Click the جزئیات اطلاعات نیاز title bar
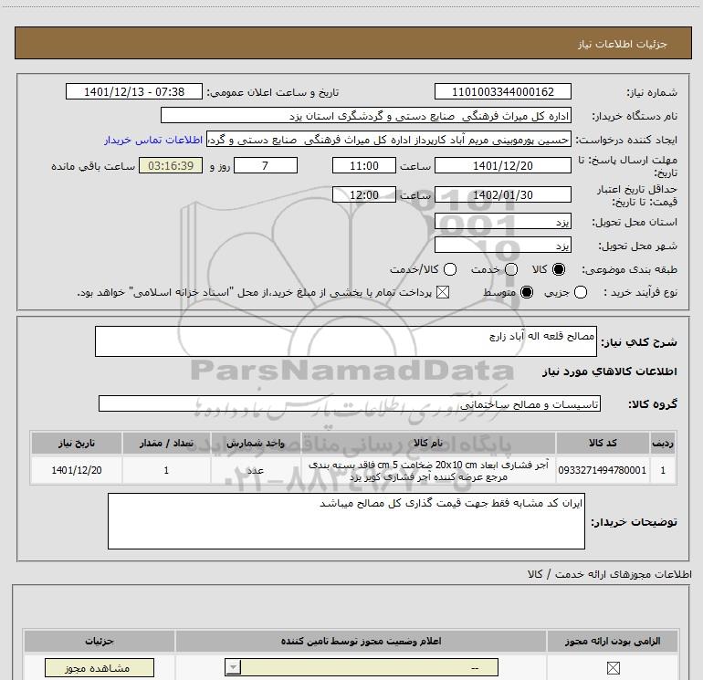Screen dimensions: 703x680 pyautogui.click(x=352, y=43)
